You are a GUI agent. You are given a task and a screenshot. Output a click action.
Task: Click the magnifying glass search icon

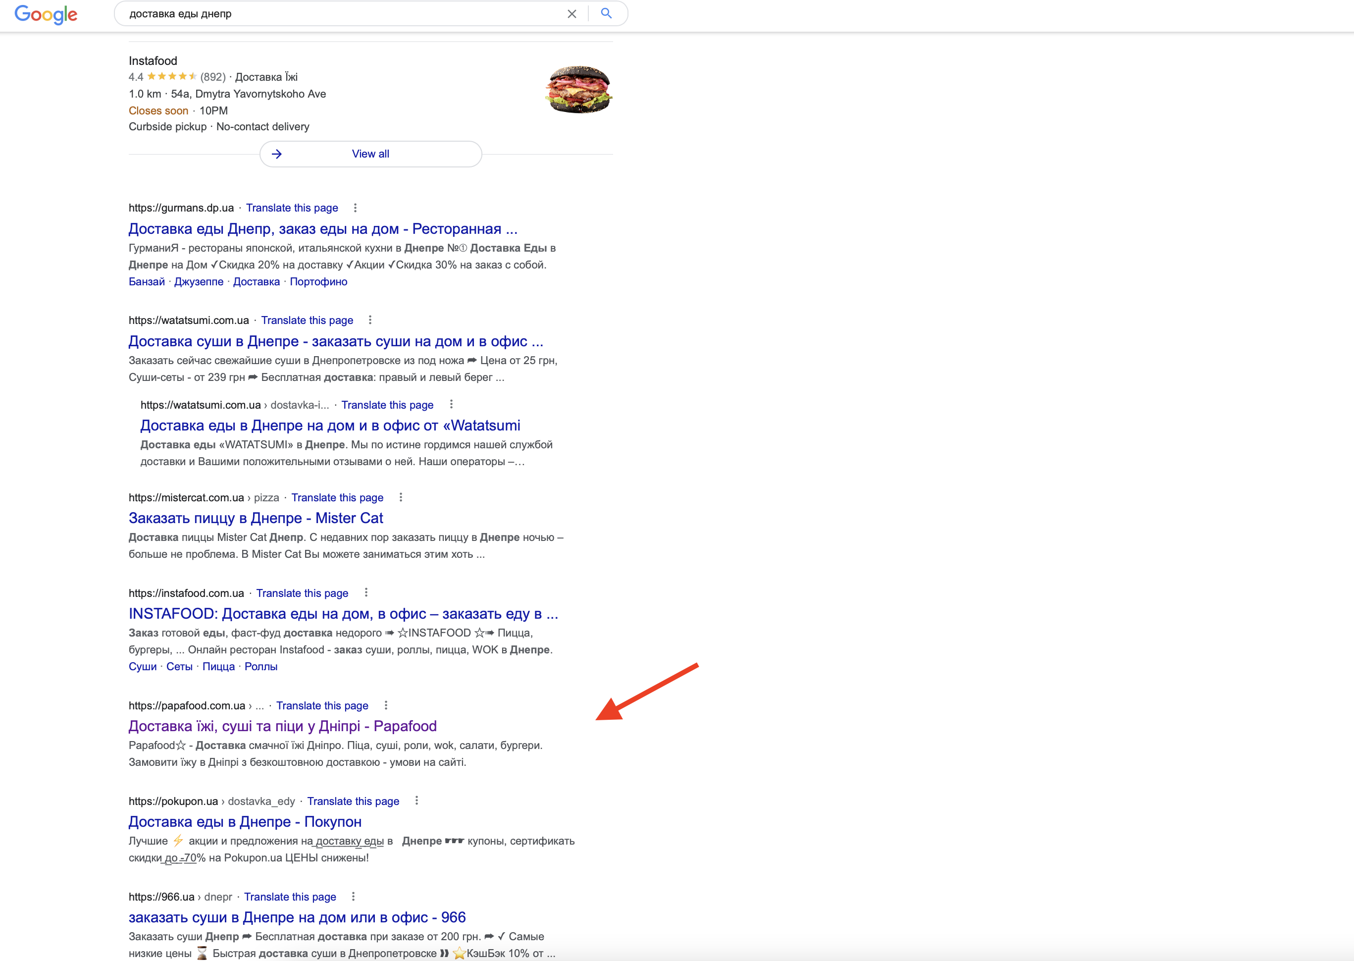[x=606, y=13]
